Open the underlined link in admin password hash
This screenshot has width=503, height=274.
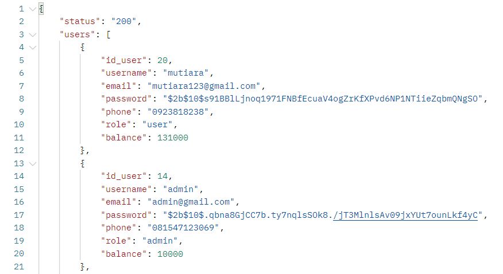coord(405,215)
